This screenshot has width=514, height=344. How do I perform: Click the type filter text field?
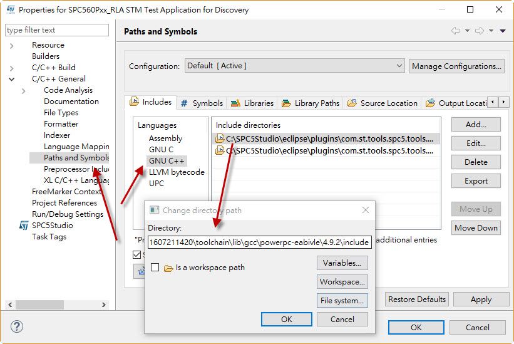(57, 30)
